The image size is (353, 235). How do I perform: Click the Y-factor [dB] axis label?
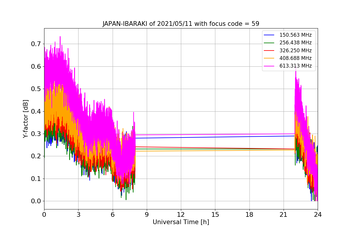click(x=26, y=119)
